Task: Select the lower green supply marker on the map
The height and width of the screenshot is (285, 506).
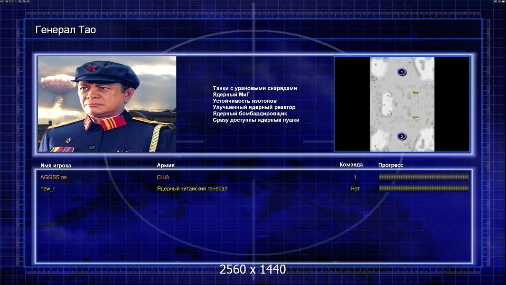Action: 415,117
